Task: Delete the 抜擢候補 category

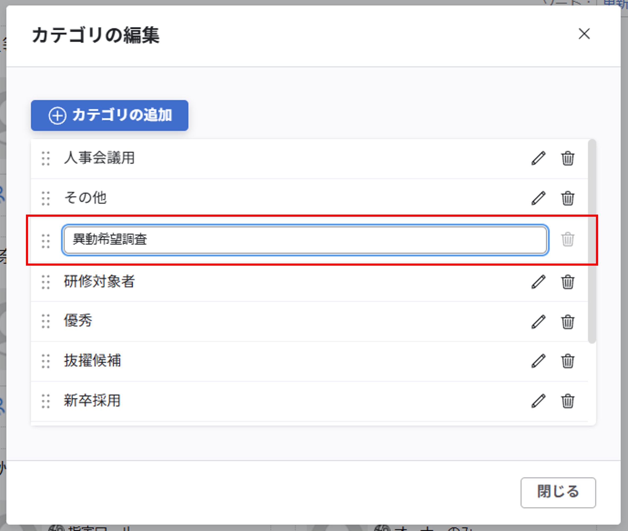Action: point(567,361)
